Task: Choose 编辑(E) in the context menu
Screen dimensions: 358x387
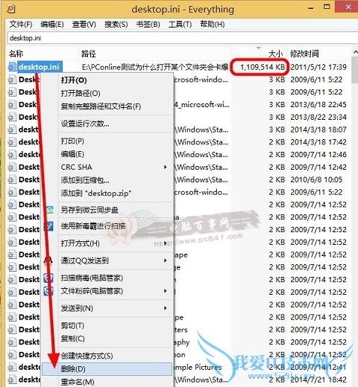Action: tap(72, 154)
